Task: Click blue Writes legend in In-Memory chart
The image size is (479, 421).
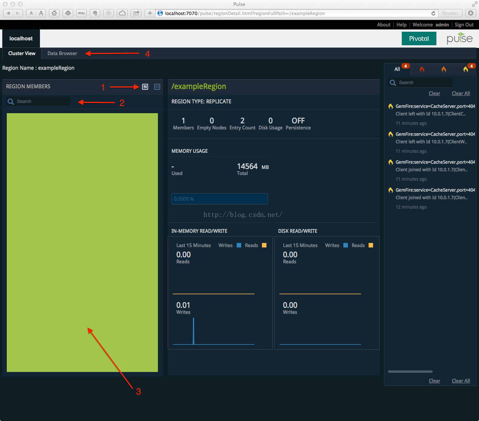Action: coord(239,245)
